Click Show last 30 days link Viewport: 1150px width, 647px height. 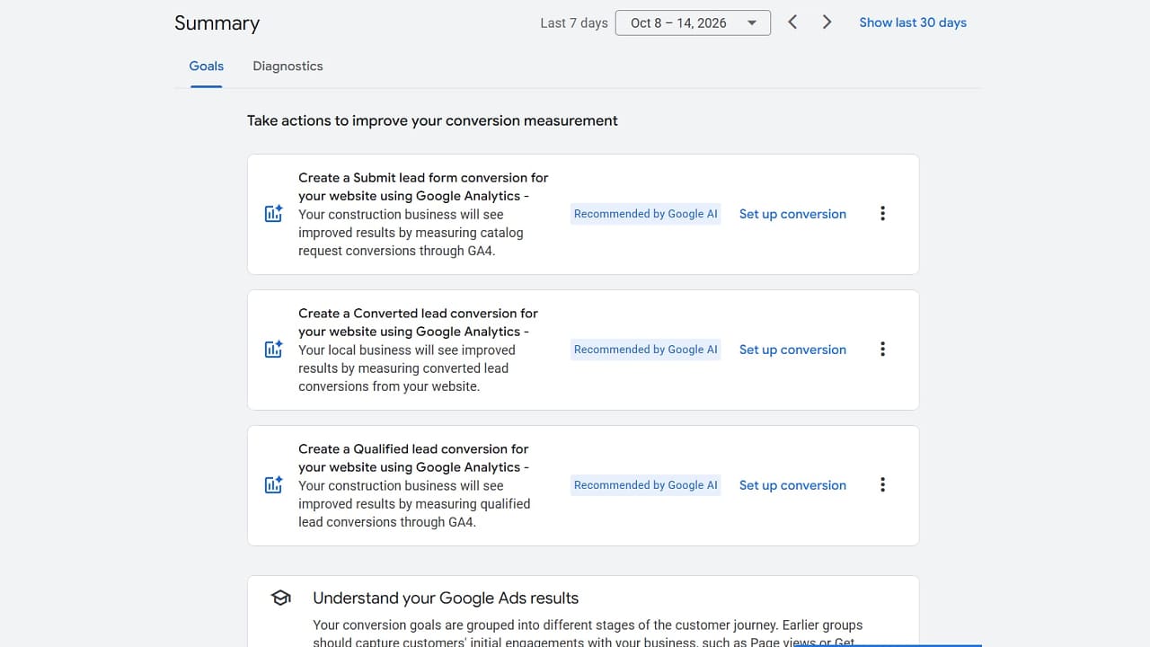click(x=913, y=22)
